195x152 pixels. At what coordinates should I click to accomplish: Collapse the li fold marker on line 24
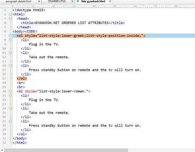[10, 108]
